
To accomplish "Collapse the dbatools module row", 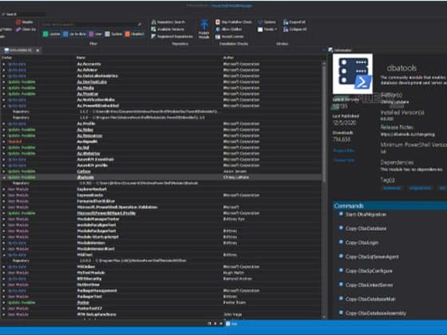I will click(4, 177).
